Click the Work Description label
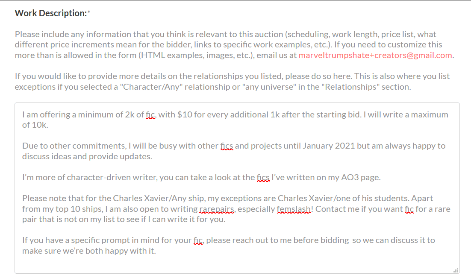This screenshot has width=471, height=278. tap(51, 13)
